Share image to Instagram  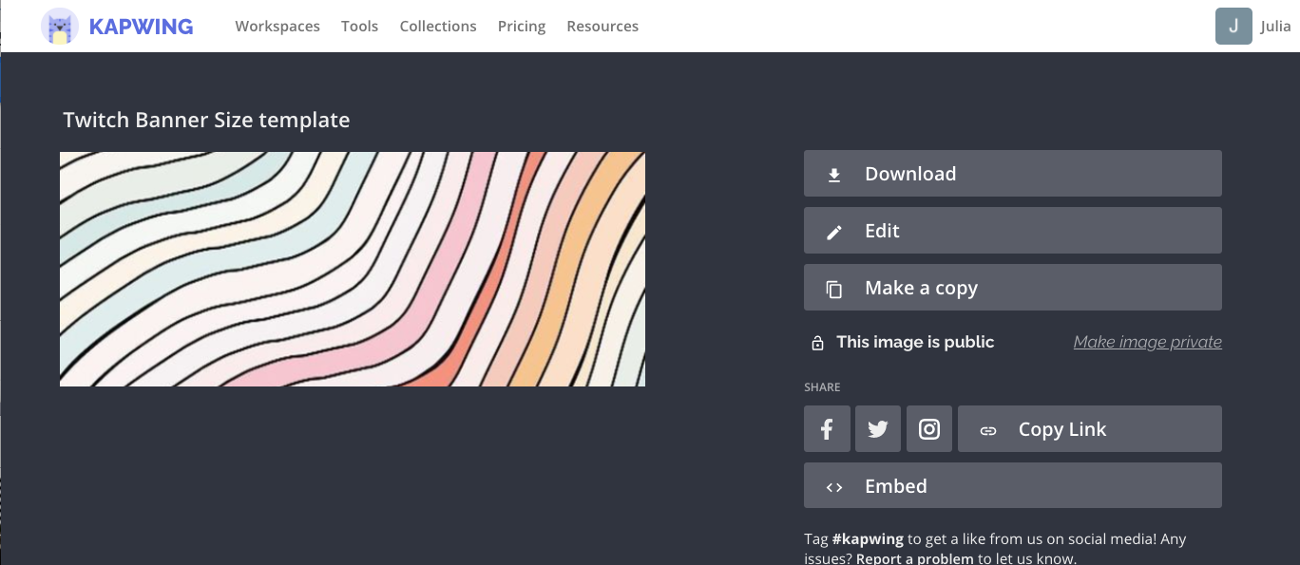929,429
